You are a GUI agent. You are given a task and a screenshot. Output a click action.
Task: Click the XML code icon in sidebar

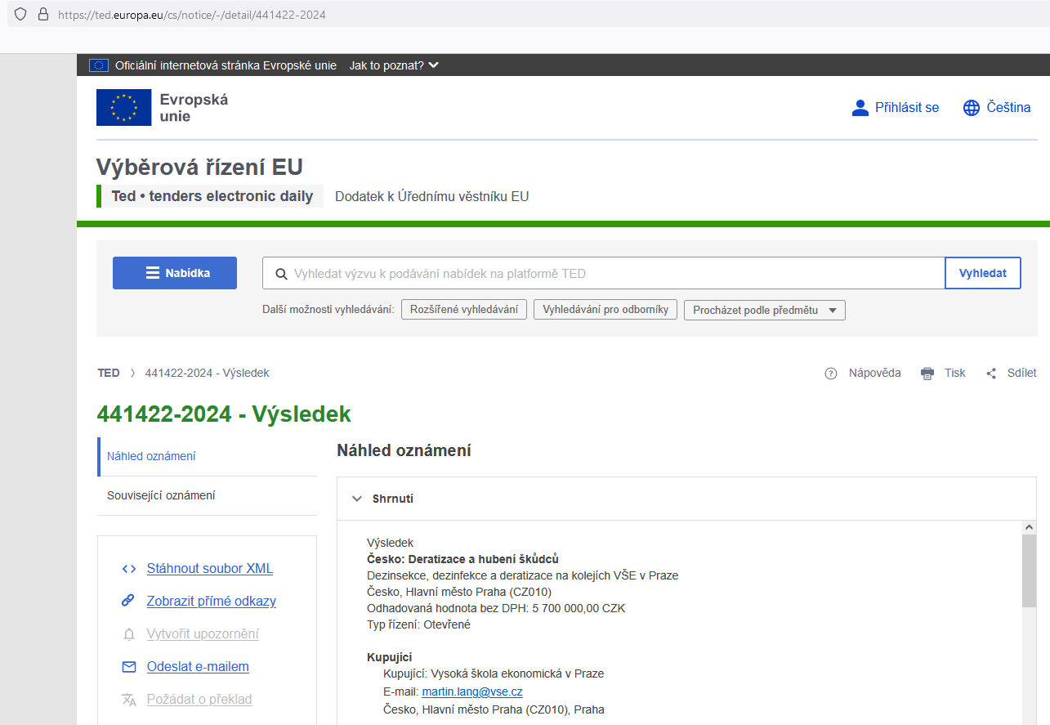(x=128, y=569)
